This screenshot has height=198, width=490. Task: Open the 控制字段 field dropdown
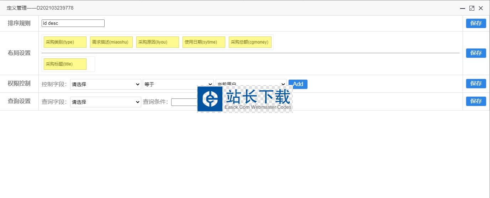pos(105,84)
